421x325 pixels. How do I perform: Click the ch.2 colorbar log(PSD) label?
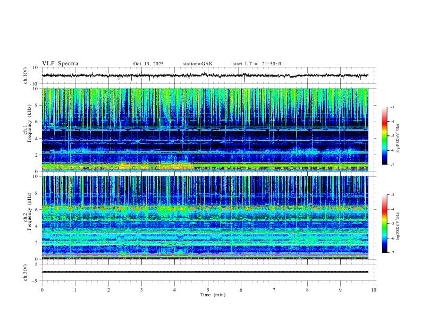click(398, 226)
